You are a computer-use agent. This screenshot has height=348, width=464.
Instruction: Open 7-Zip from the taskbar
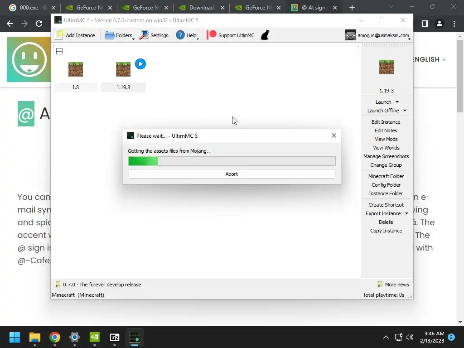115,337
